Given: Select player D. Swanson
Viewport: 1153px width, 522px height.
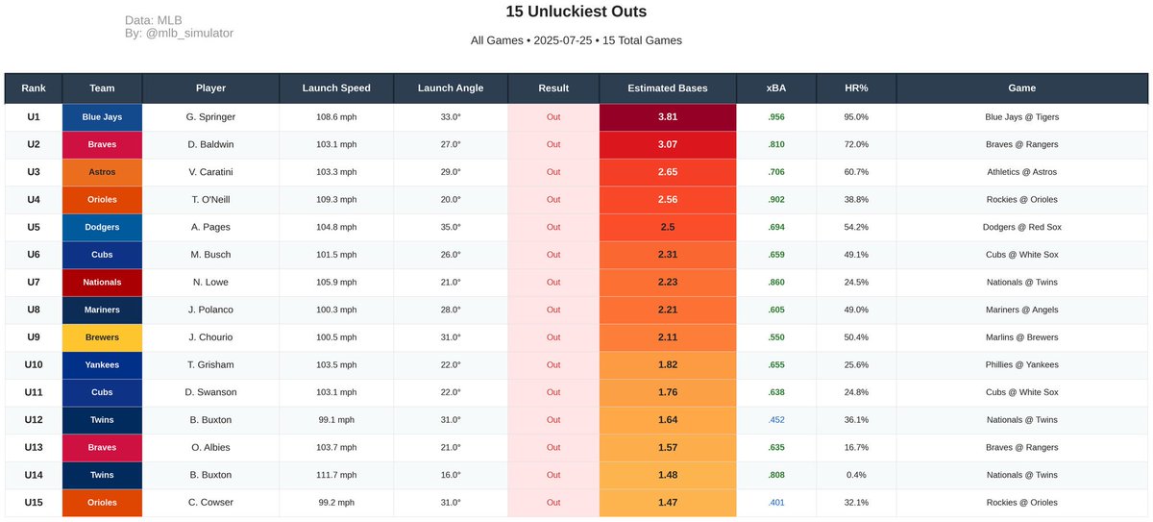Looking at the screenshot, I should 210,392.
